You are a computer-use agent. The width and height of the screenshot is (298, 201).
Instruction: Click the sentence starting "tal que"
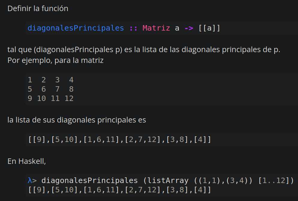[144, 49]
